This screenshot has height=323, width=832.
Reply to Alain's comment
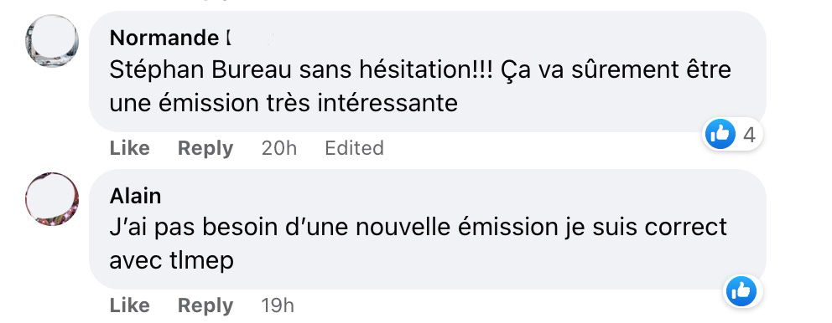tap(205, 305)
